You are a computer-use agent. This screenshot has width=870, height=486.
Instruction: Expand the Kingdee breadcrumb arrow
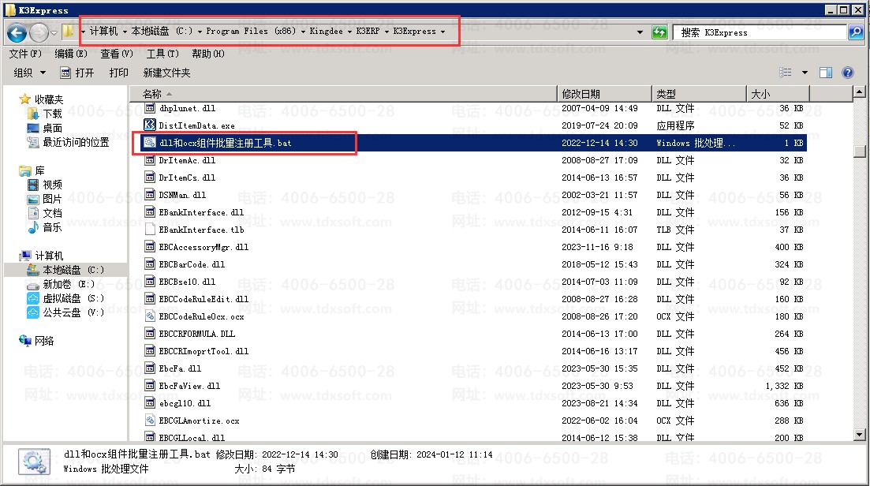coord(349,32)
